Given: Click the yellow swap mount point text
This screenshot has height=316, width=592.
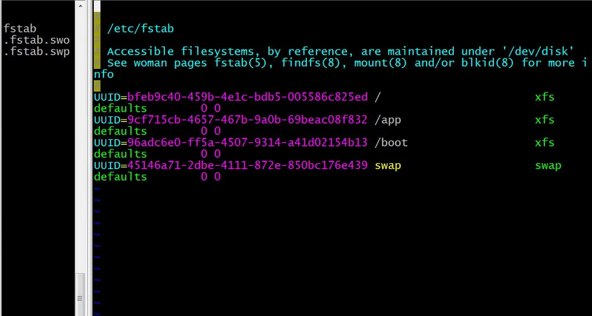Looking at the screenshot, I should (388, 166).
